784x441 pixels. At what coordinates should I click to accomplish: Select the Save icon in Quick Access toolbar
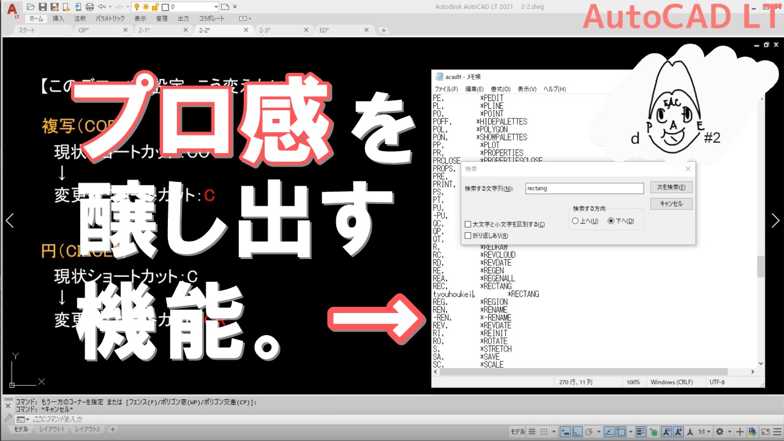(43, 7)
